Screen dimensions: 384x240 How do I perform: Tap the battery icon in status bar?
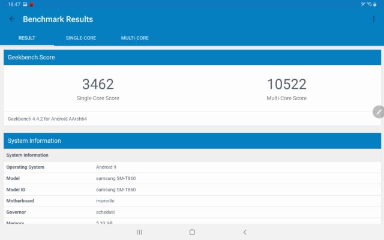pyautogui.click(x=375, y=4)
